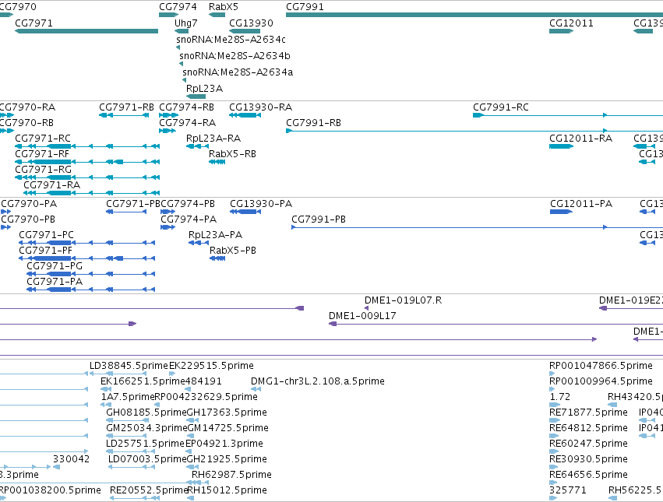Click the DME1-019L07.R clone label
This screenshot has width=663, height=502.
click(403, 300)
